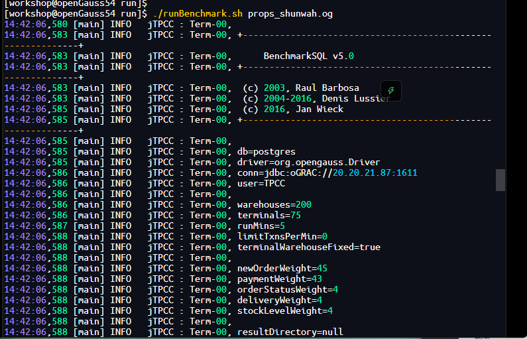Click the timestamp 14:42:06,580

(x=36, y=24)
